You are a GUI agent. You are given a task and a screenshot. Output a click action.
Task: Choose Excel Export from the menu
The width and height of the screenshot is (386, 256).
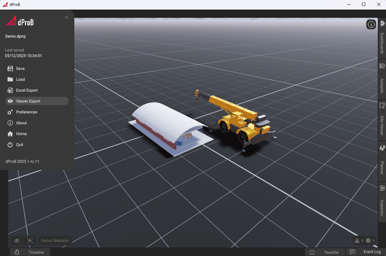pos(27,90)
